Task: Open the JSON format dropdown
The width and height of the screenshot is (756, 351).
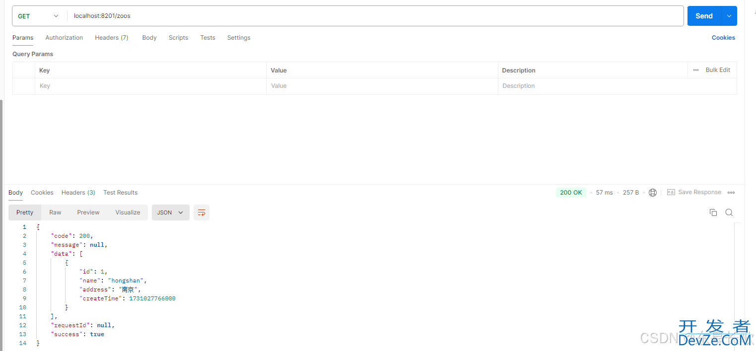Action: [x=170, y=212]
